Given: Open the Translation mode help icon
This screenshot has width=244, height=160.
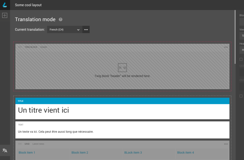Looking at the screenshot, I should (x=60, y=20).
